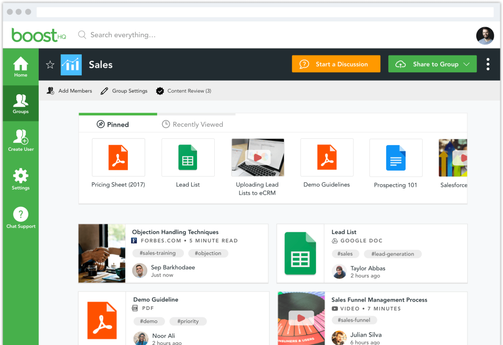Open the three-dot overflow menu
Image resolution: width=503 pixels, height=345 pixels.
point(488,64)
